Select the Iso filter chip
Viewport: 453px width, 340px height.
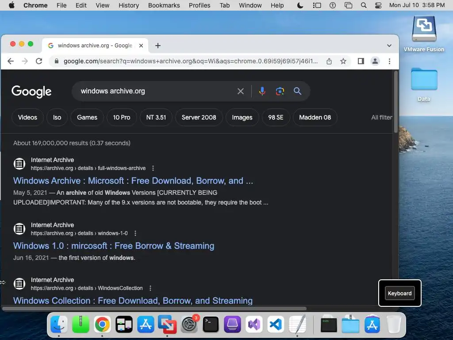click(57, 117)
